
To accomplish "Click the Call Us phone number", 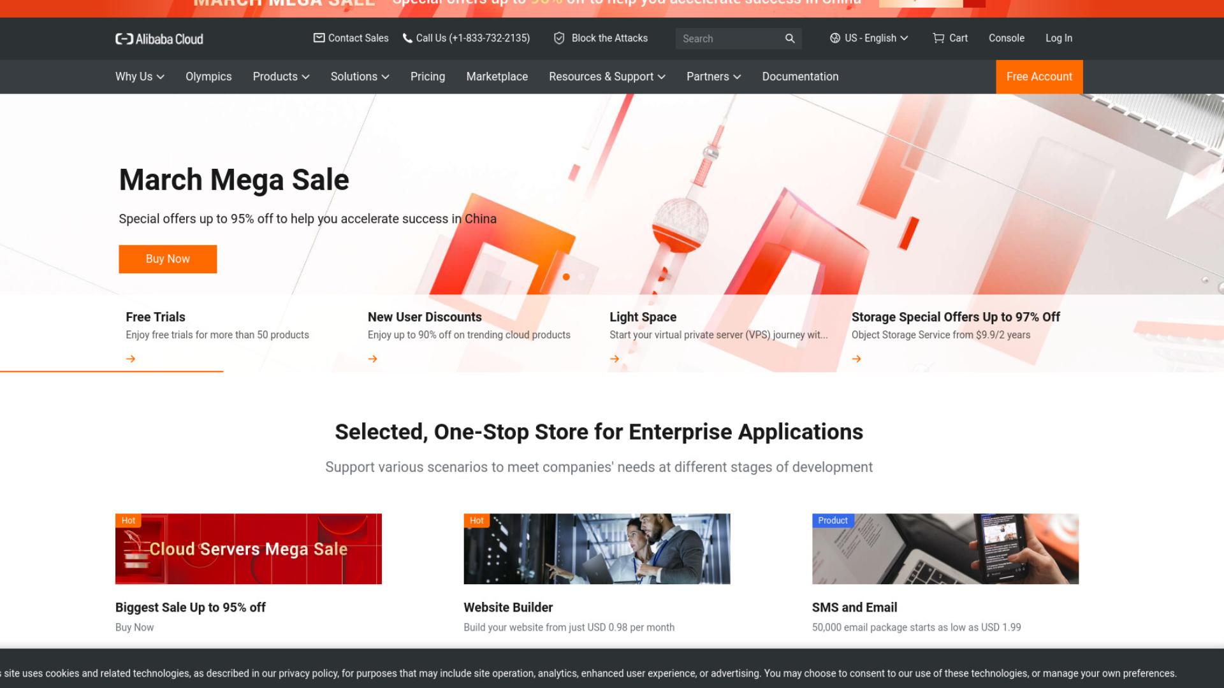I will [473, 38].
